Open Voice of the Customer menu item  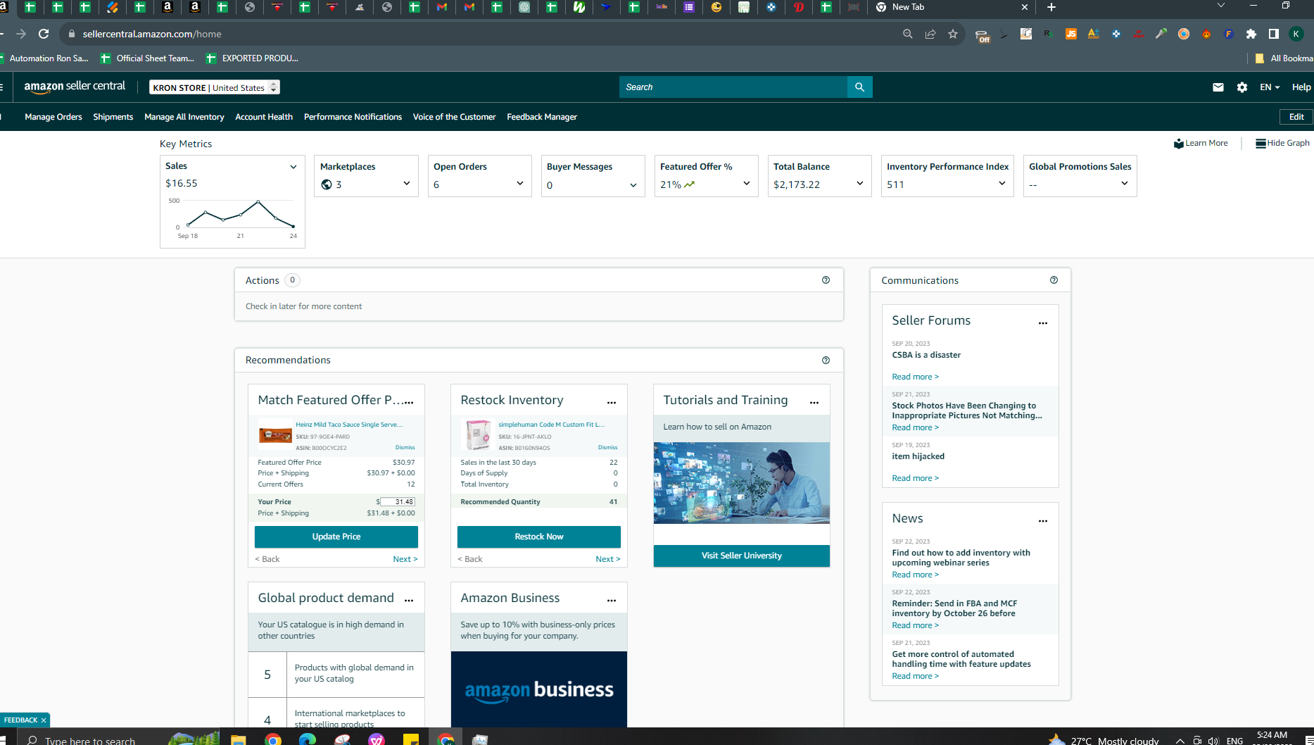454,117
